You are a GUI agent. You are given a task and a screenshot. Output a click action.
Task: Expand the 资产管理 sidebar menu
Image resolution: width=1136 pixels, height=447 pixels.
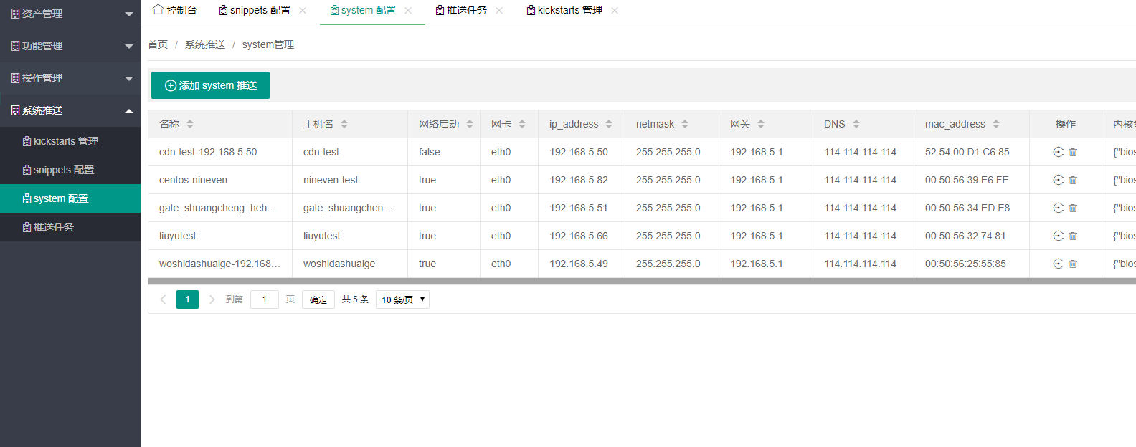pos(70,14)
